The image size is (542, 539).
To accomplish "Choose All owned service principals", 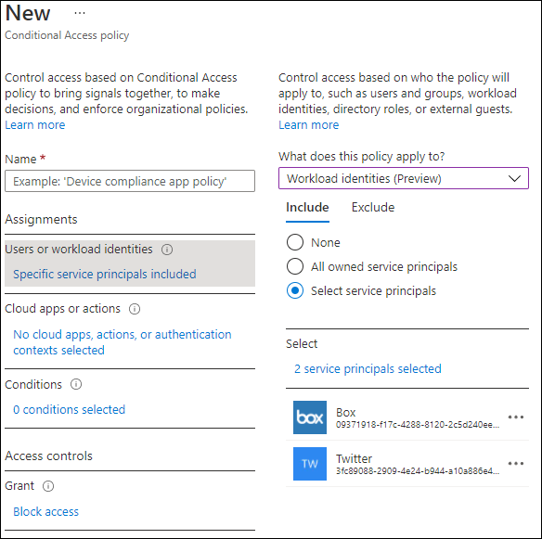I will [x=295, y=266].
